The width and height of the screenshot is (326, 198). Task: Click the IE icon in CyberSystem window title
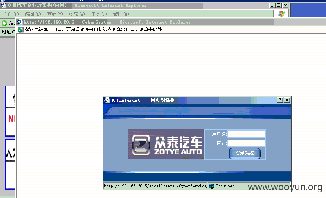coord(20,22)
